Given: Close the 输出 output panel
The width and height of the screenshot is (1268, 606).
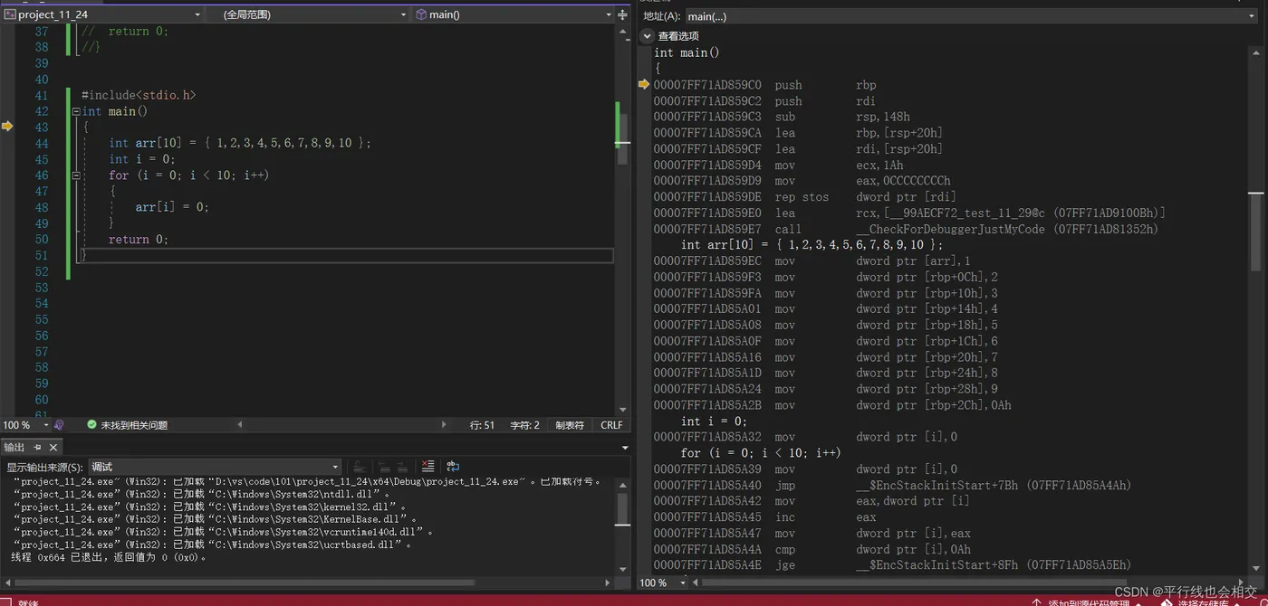Looking at the screenshot, I should pos(53,448).
